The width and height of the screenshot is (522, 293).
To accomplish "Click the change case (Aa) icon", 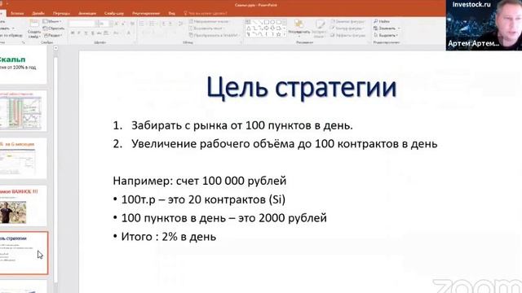I will [x=116, y=33].
